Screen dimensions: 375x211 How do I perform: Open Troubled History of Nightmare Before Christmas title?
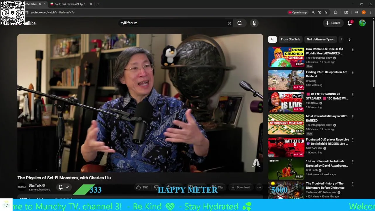(325, 186)
